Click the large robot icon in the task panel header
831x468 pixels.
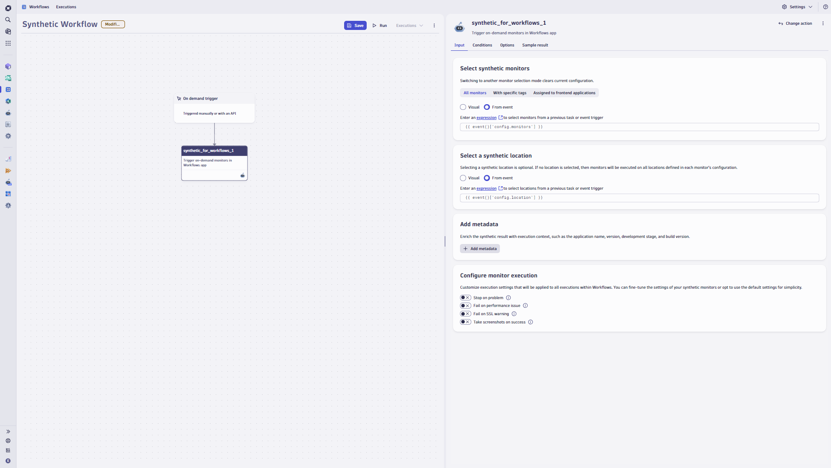[x=459, y=27]
